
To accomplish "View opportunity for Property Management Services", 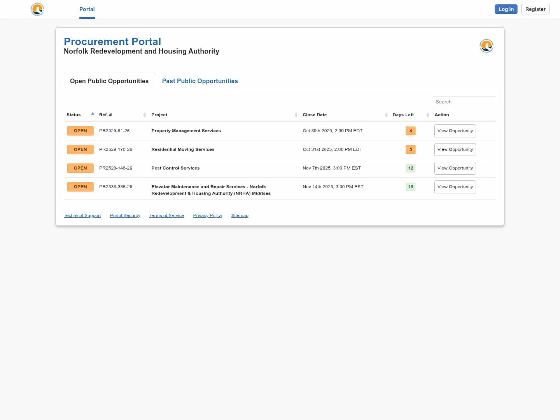I will [x=455, y=131].
